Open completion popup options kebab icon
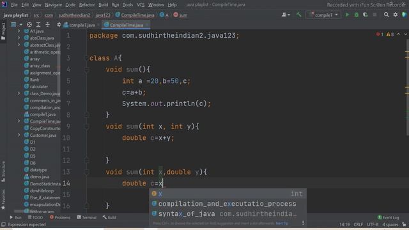409x230 pixels. tap(303, 223)
